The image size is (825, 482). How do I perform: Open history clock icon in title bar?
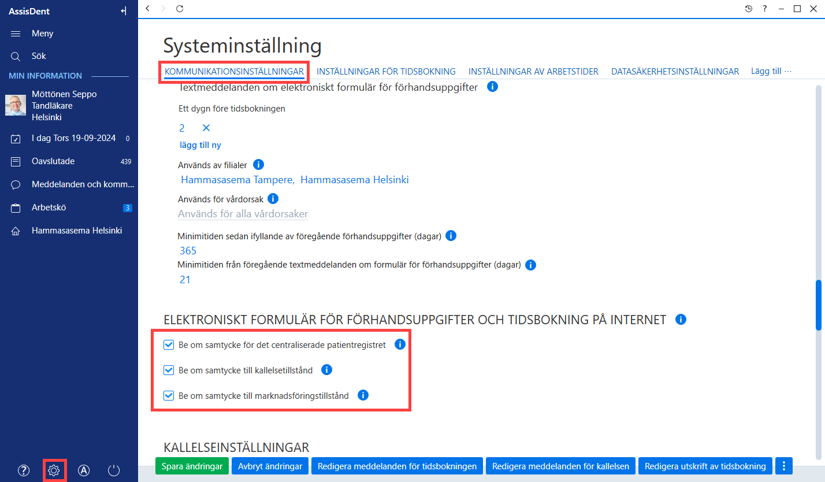749,8
